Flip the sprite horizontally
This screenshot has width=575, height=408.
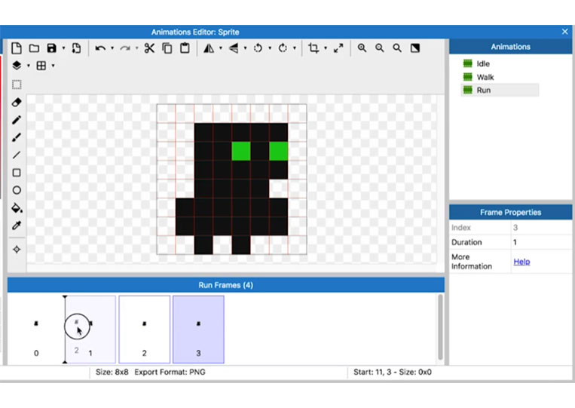[209, 48]
